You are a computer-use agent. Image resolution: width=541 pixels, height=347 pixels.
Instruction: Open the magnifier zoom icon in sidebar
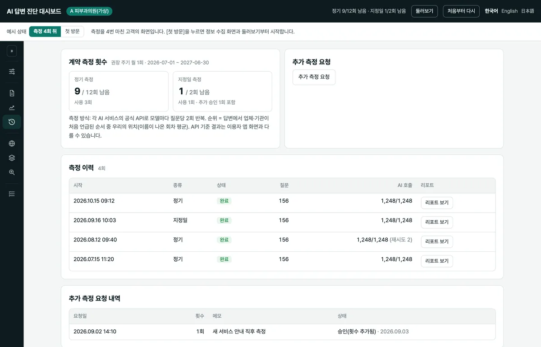[12, 172]
